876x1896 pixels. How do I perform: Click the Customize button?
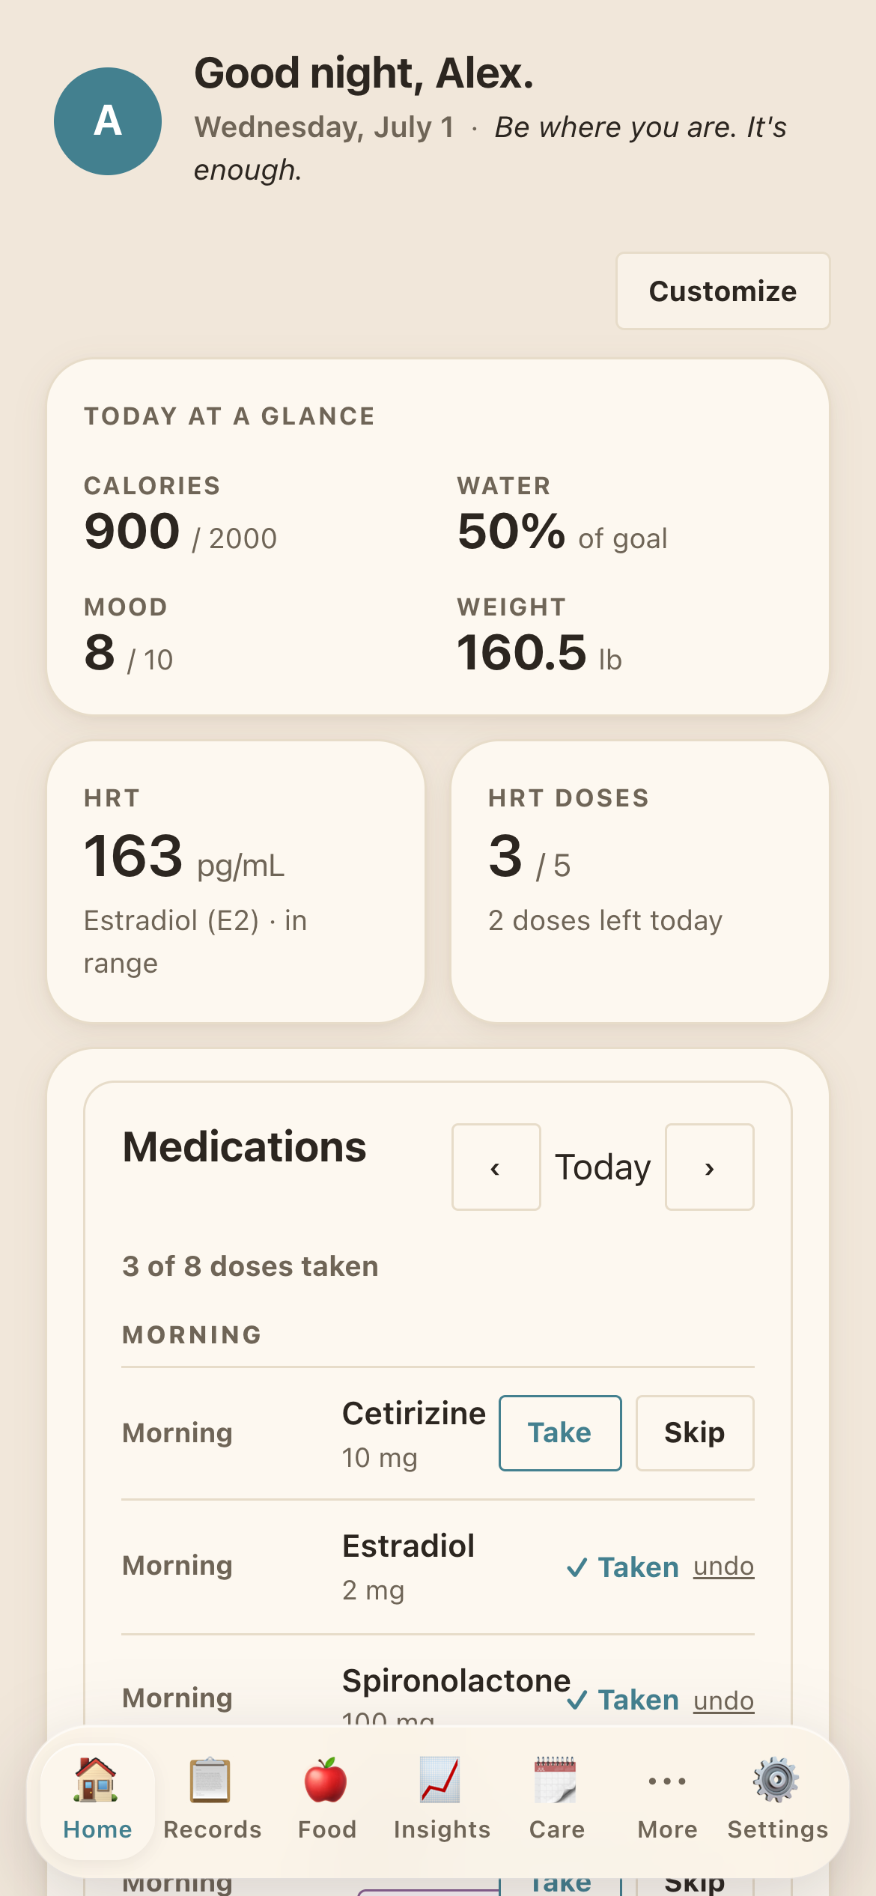[x=723, y=291]
